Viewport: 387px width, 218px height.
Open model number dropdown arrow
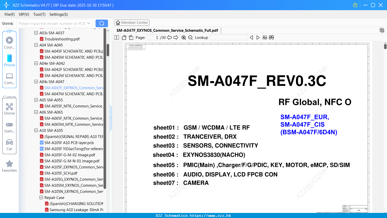[x=89, y=23]
